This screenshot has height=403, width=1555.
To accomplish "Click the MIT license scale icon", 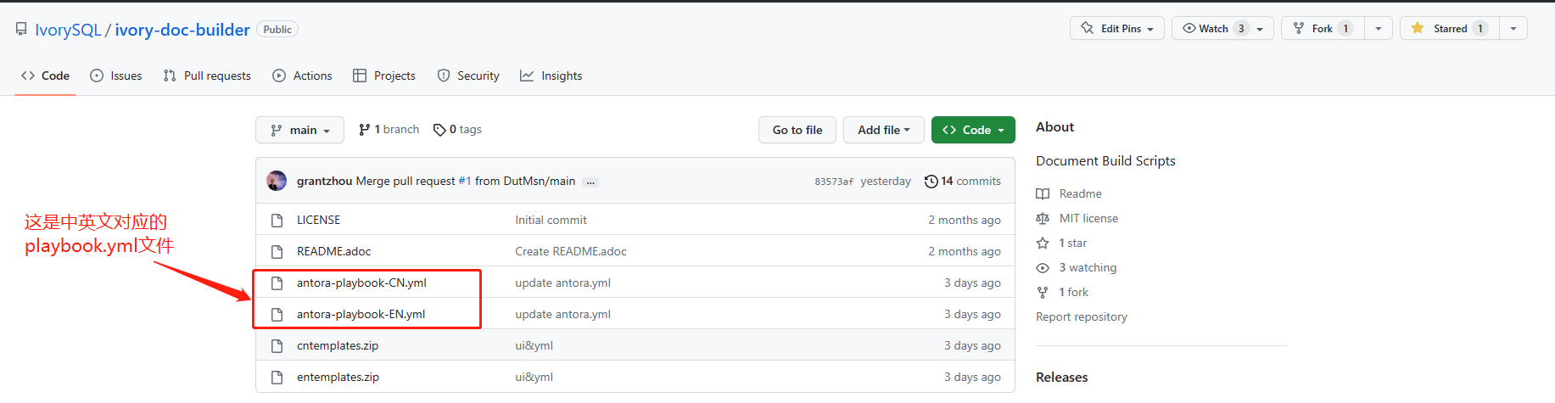I will click(1043, 219).
